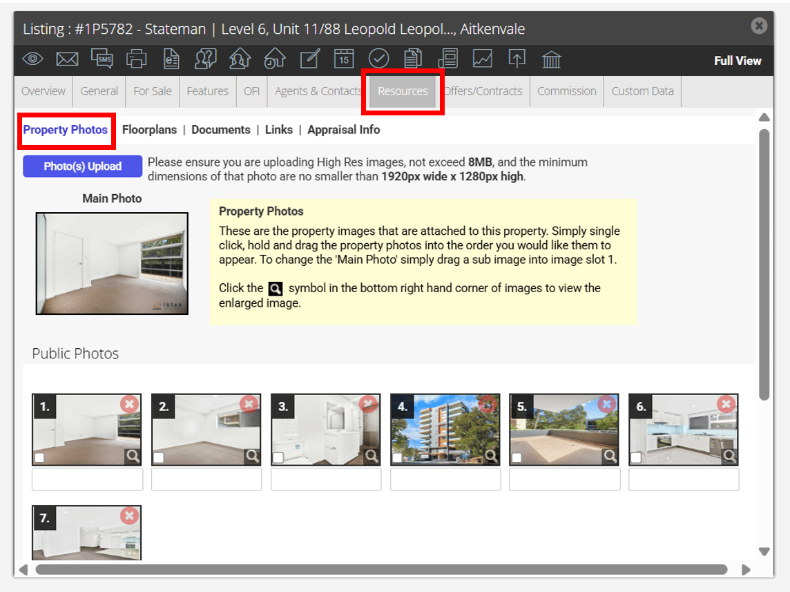Click the scroll down arrow
Image resolution: width=790 pixels, height=592 pixels.
point(764,552)
